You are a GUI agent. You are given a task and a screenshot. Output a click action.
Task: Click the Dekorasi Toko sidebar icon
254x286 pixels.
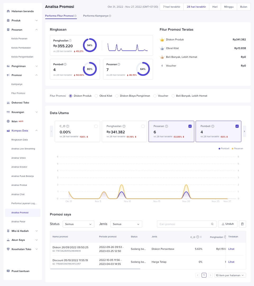(x=8, y=103)
